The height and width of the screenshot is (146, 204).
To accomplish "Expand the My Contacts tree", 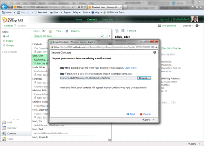I will coord(2,52).
